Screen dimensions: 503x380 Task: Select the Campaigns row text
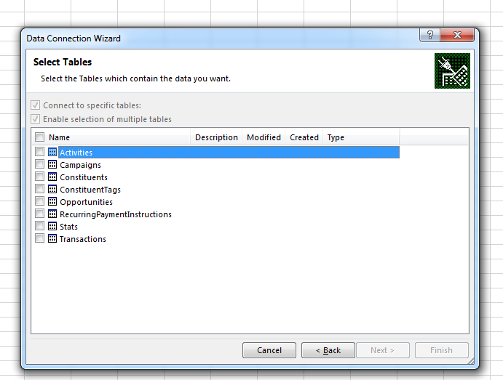pos(80,165)
